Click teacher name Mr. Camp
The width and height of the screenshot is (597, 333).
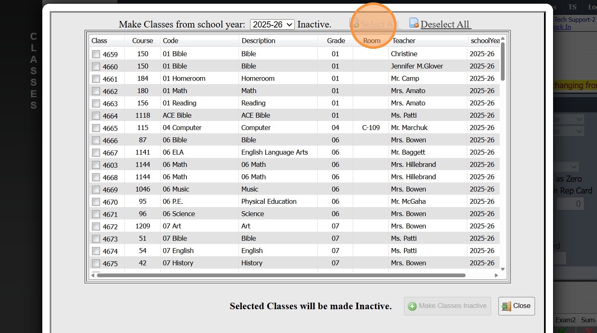[405, 78]
